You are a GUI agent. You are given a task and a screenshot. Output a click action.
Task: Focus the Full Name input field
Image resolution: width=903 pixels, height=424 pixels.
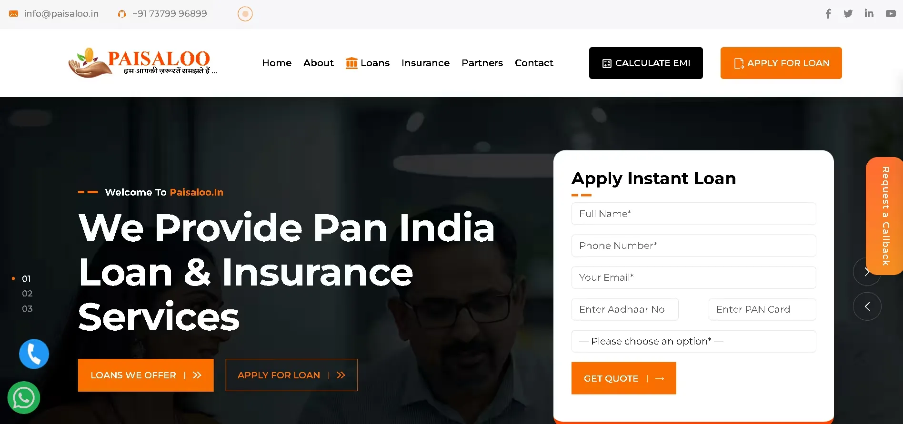click(693, 214)
